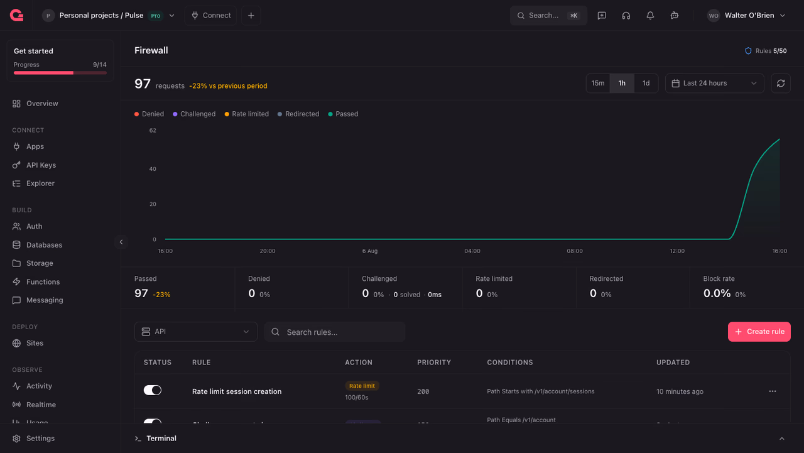Open Realtime in the sidebar

pos(60,405)
